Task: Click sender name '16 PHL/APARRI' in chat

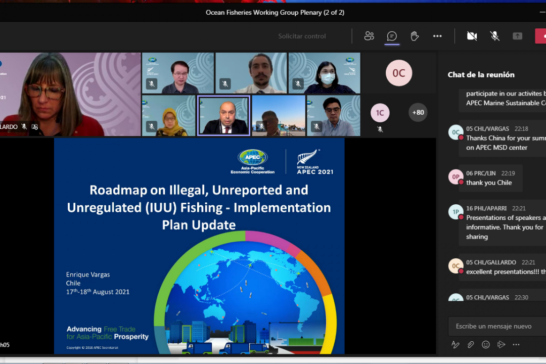Action: [x=486, y=208]
